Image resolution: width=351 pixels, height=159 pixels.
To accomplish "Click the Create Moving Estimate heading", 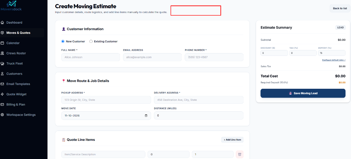I will [85, 6].
